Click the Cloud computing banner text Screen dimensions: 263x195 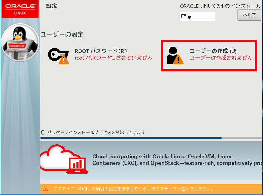pos(177,160)
